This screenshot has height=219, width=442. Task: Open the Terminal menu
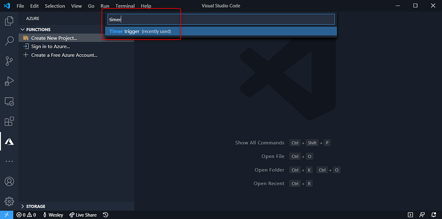(x=125, y=6)
